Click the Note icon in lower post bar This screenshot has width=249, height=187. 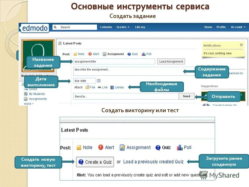point(79,148)
